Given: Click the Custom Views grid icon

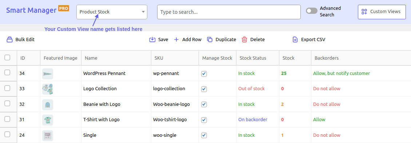Looking at the screenshot, I should pos(364,12).
